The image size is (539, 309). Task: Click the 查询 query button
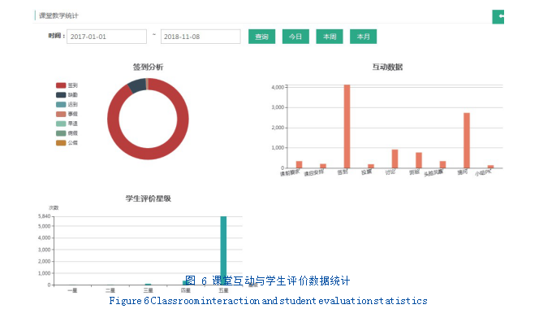261,37
